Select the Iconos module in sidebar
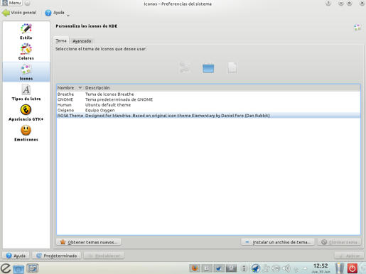The height and width of the screenshot is (274, 366). click(x=26, y=72)
